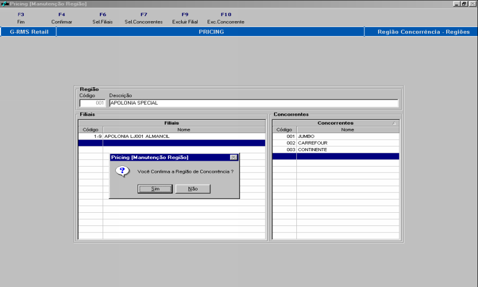Select F6 Sel.Filiais option
This screenshot has height=287, width=478.
point(103,18)
